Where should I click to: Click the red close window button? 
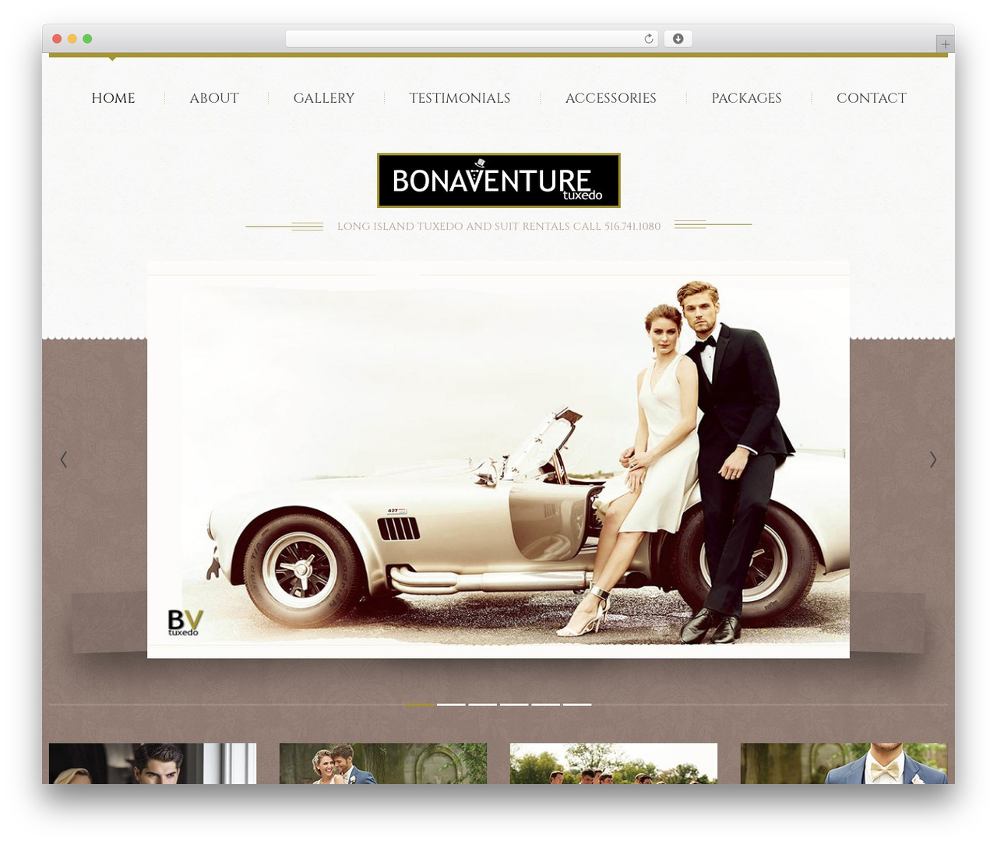coord(57,39)
